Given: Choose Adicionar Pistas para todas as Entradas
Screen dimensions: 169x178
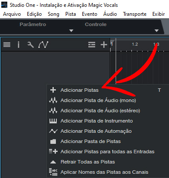Looking at the screenshot, I should coord(108,152).
